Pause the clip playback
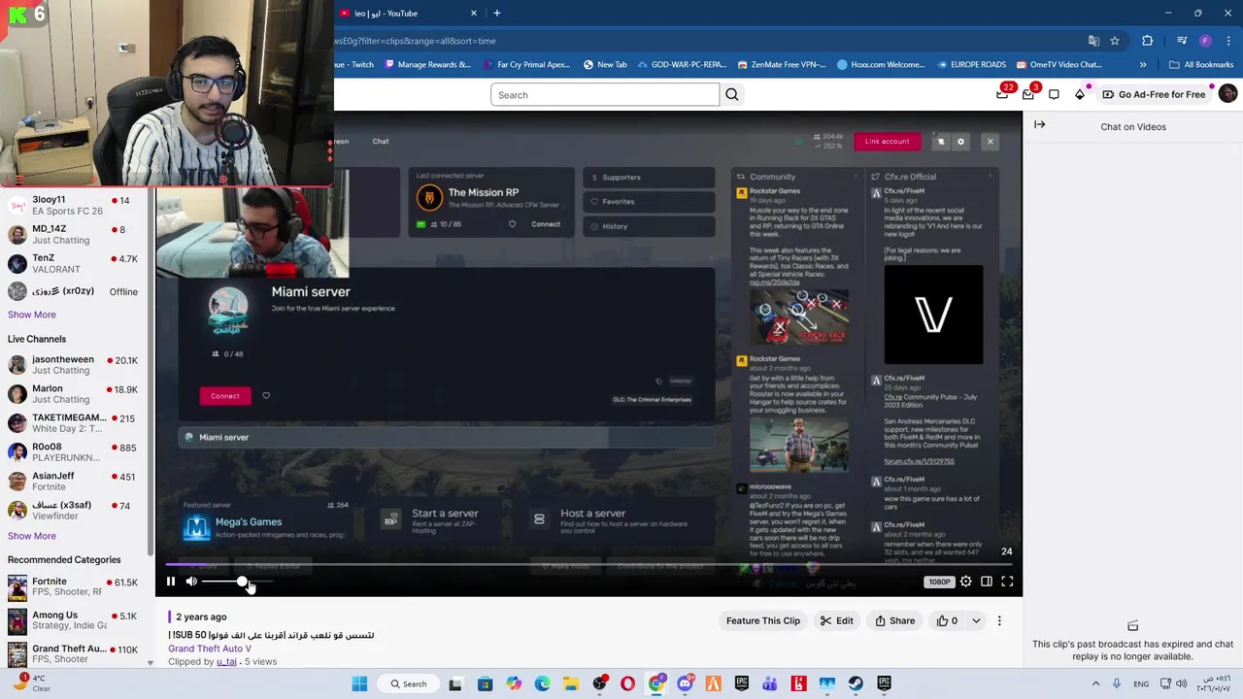The image size is (1243, 699). click(171, 582)
